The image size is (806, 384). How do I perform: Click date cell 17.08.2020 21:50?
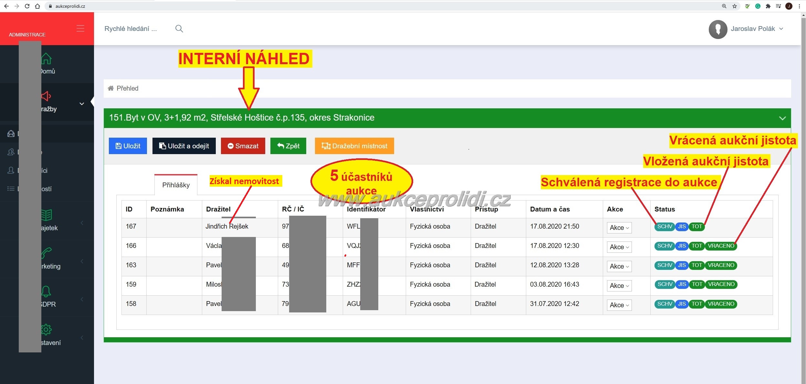554,226
